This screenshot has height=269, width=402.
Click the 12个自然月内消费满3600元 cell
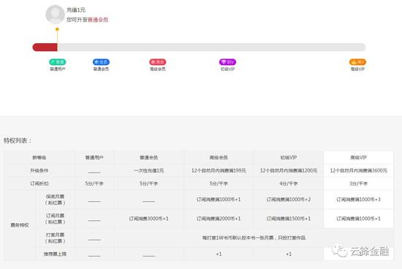point(358,170)
